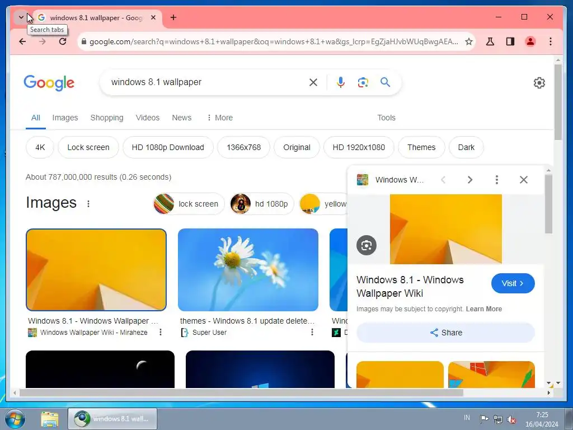The width and height of the screenshot is (573, 430).
Task: Go back to previous page
Action: click(22, 41)
